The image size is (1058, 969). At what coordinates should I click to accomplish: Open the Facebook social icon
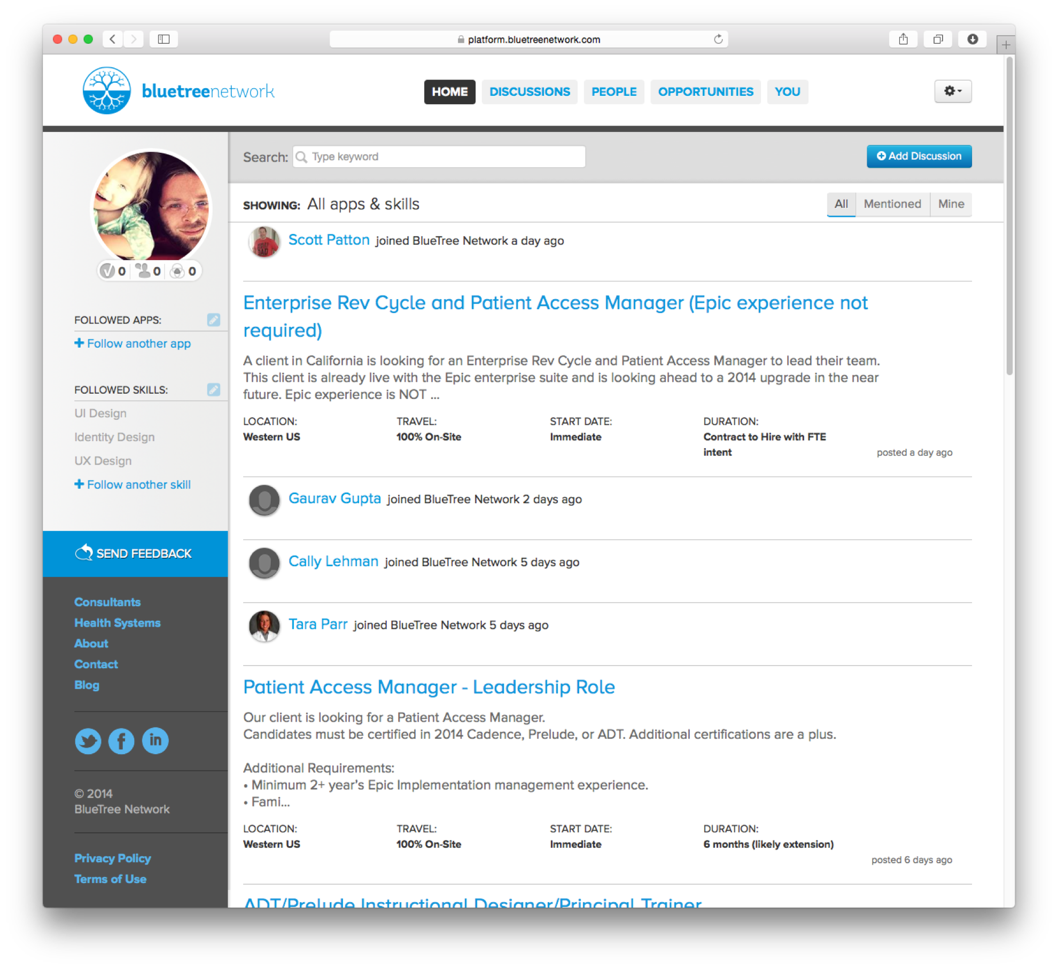[121, 740]
